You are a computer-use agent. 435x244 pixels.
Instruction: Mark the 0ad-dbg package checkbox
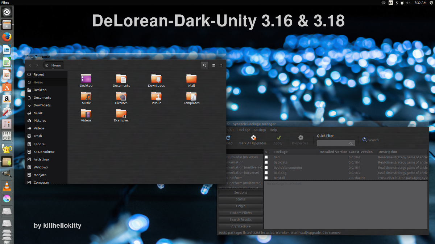point(266,173)
